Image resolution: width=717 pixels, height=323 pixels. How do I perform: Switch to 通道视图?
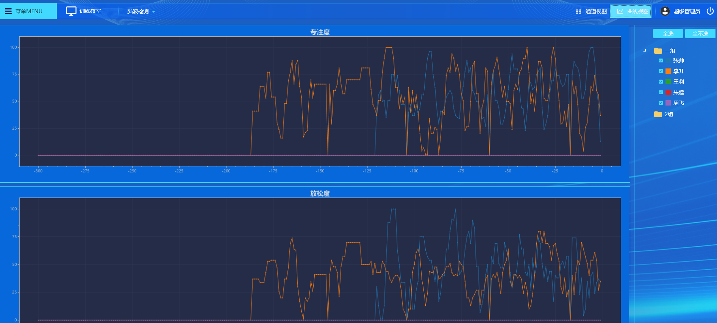596,11
